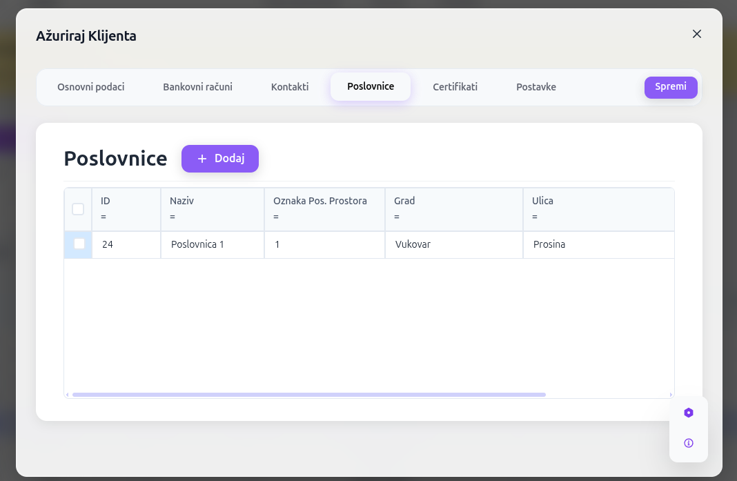The height and width of the screenshot is (481, 737).
Task: Go to the Kontakti tab
Action: 290,87
